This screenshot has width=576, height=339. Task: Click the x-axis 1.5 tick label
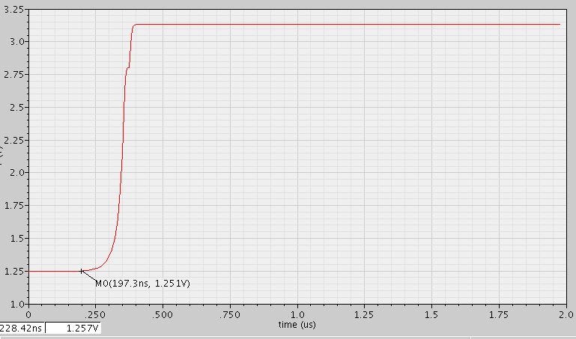point(431,315)
